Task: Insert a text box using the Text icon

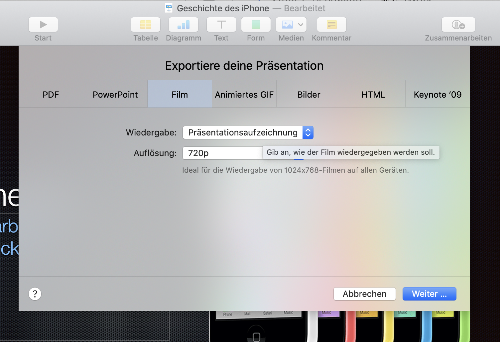Action: pyautogui.click(x=221, y=25)
